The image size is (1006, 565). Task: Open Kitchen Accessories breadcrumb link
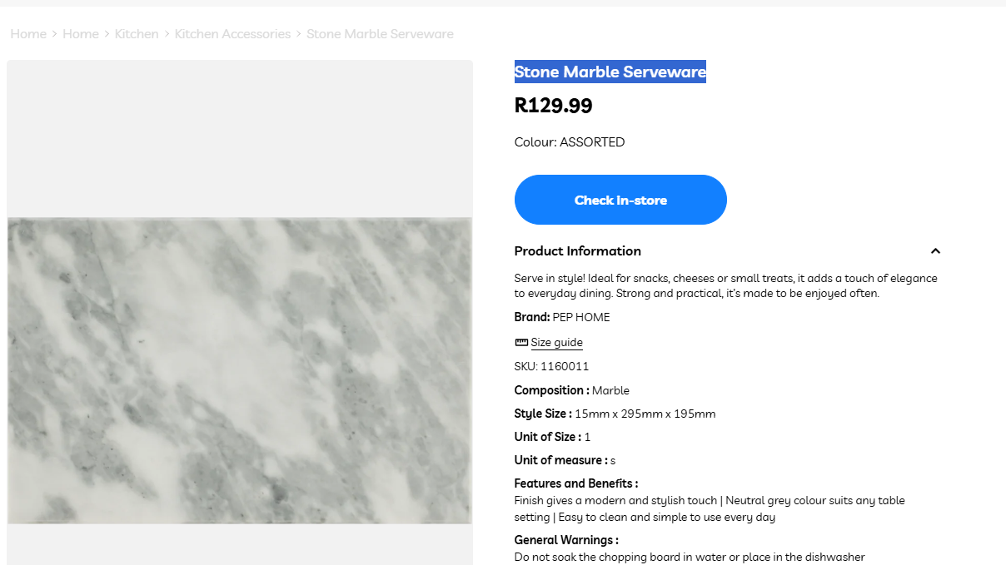(232, 34)
